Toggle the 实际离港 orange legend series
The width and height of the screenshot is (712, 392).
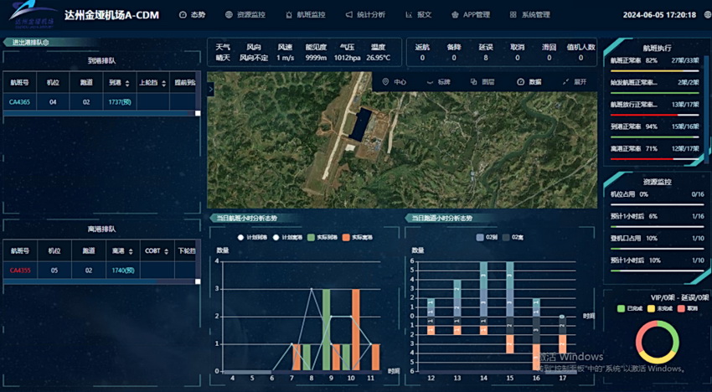346,237
